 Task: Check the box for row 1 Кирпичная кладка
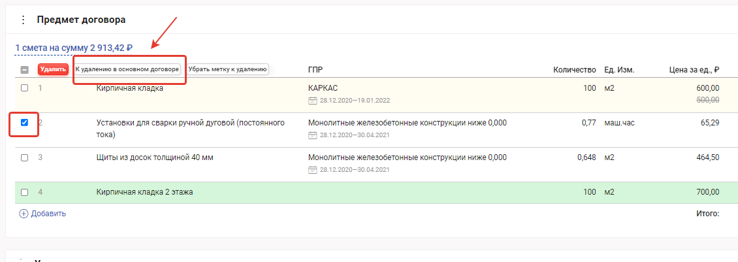[25, 88]
